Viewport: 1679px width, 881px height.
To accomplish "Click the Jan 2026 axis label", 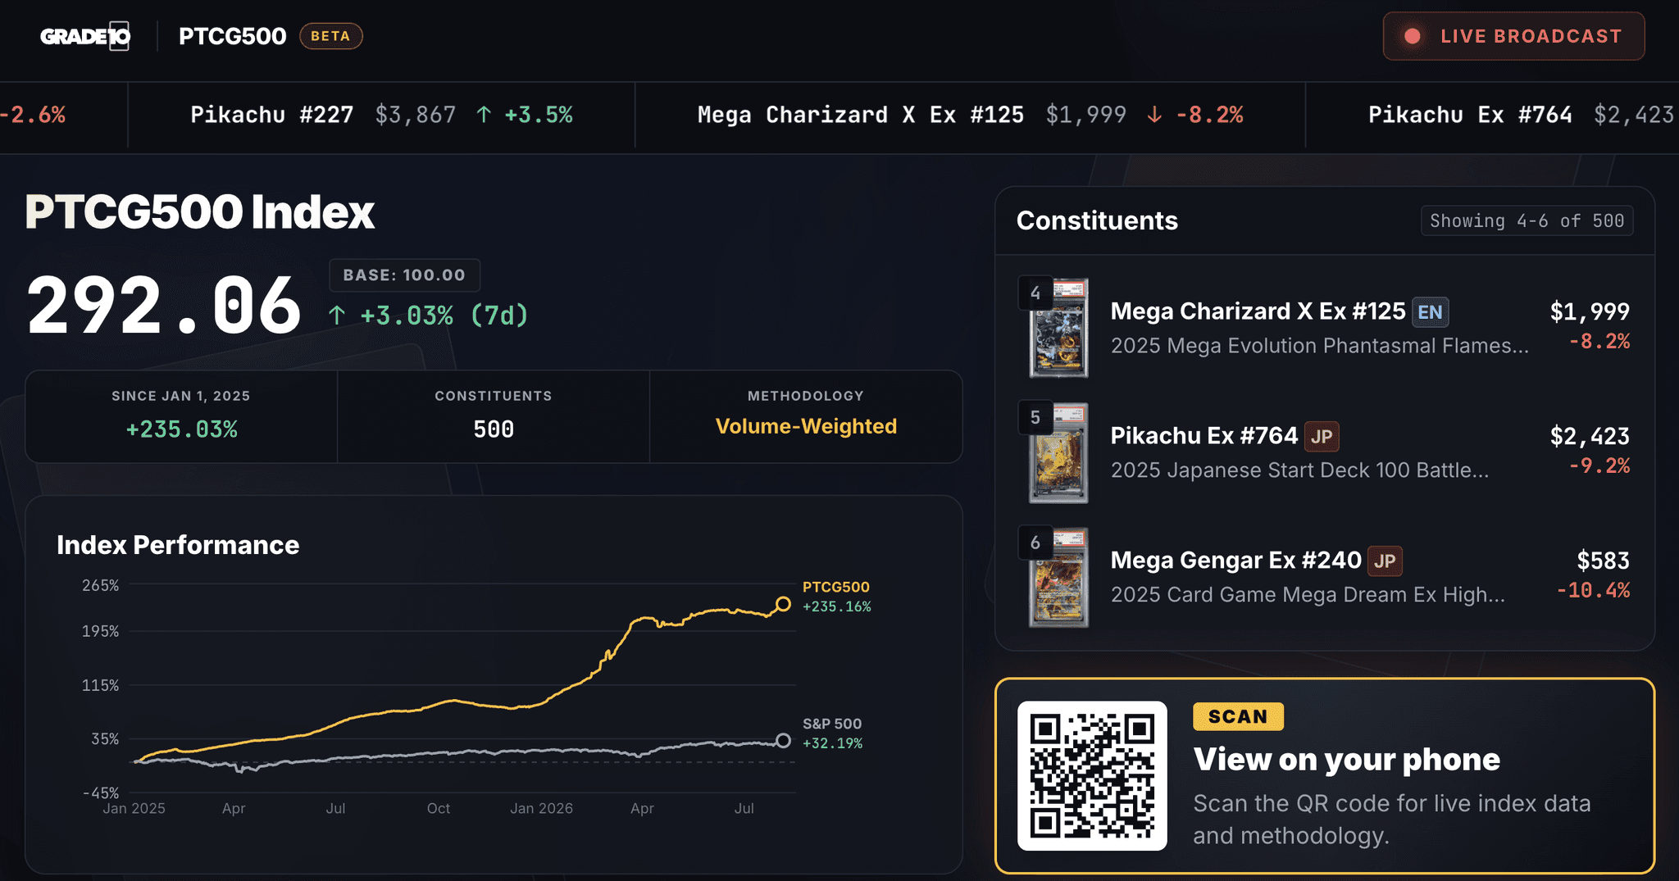I will [x=541, y=809].
